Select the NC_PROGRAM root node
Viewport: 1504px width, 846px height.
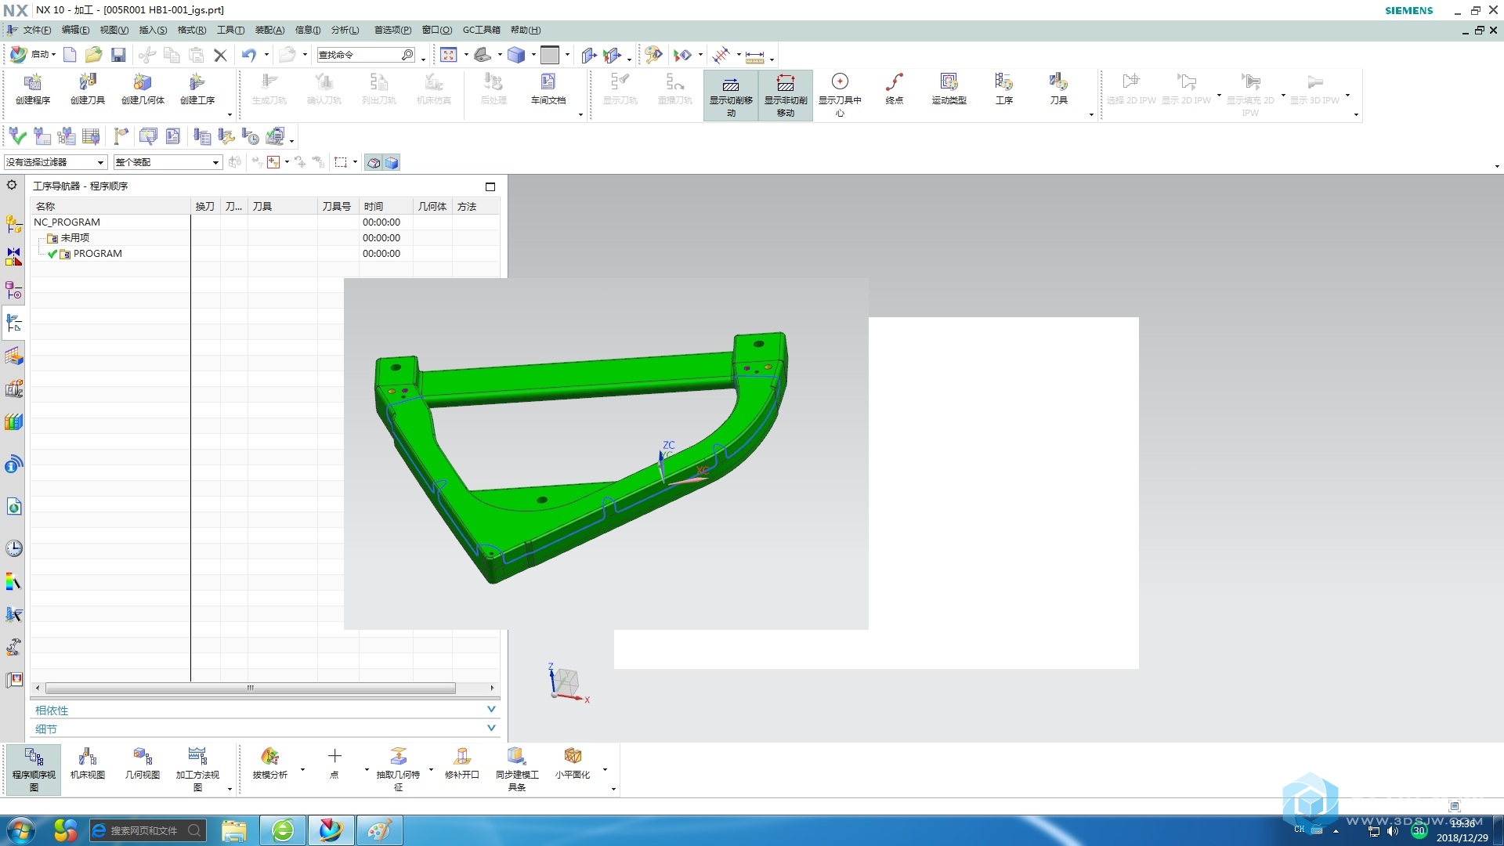coord(67,222)
